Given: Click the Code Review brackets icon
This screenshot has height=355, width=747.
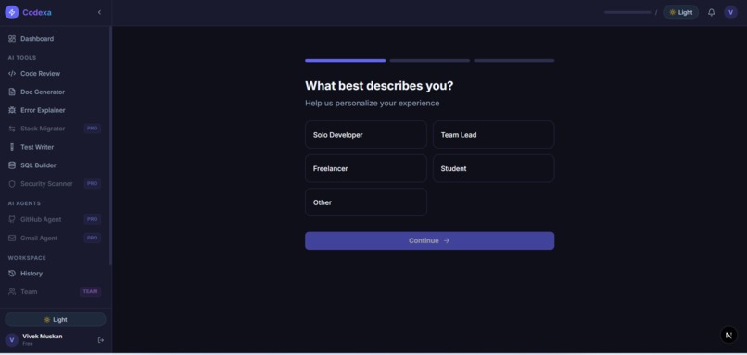Looking at the screenshot, I should click(x=12, y=74).
